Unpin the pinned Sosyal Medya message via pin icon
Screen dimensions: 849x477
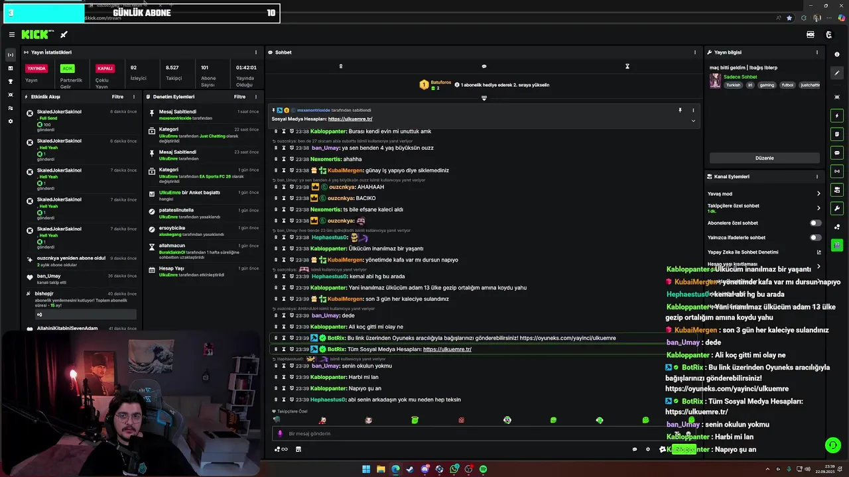680,110
